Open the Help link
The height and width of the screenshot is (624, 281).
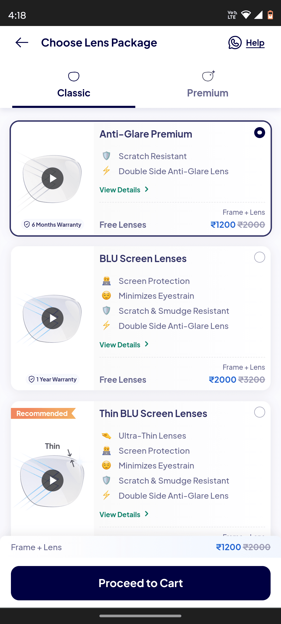click(255, 43)
